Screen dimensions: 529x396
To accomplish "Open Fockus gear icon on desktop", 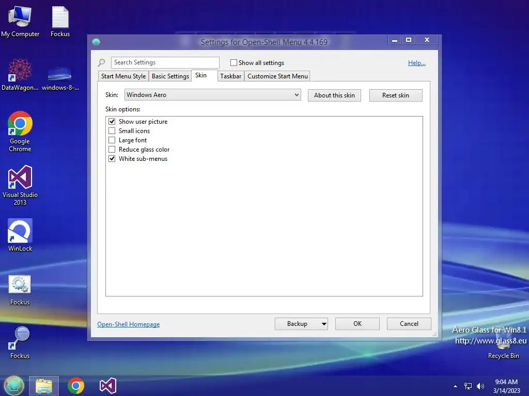I will point(20,290).
